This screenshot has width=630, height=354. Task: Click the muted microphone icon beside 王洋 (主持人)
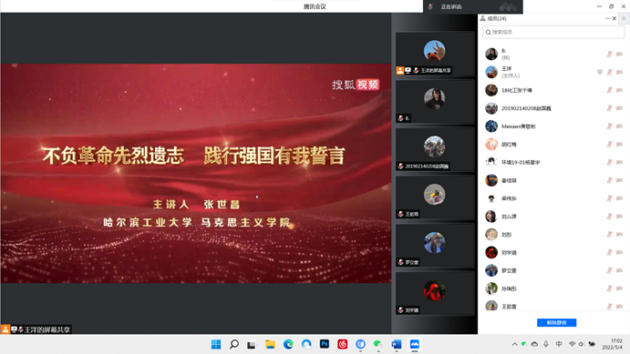pos(610,72)
